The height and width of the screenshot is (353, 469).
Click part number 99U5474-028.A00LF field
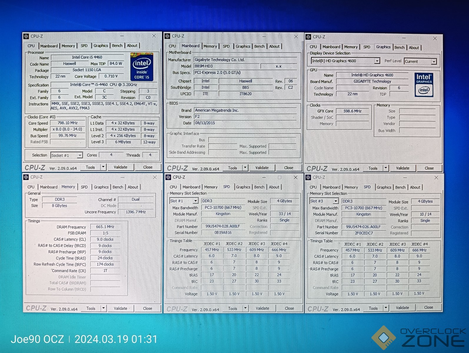(223, 227)
